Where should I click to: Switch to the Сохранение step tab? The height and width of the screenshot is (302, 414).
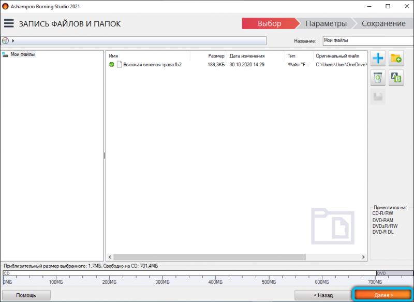[x=383, y=23]
